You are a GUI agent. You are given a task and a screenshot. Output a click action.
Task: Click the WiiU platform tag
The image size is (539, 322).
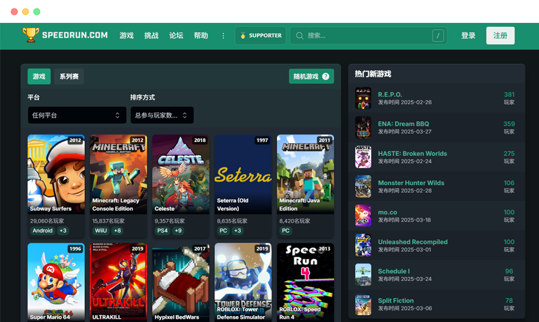[x=100, y=231]
